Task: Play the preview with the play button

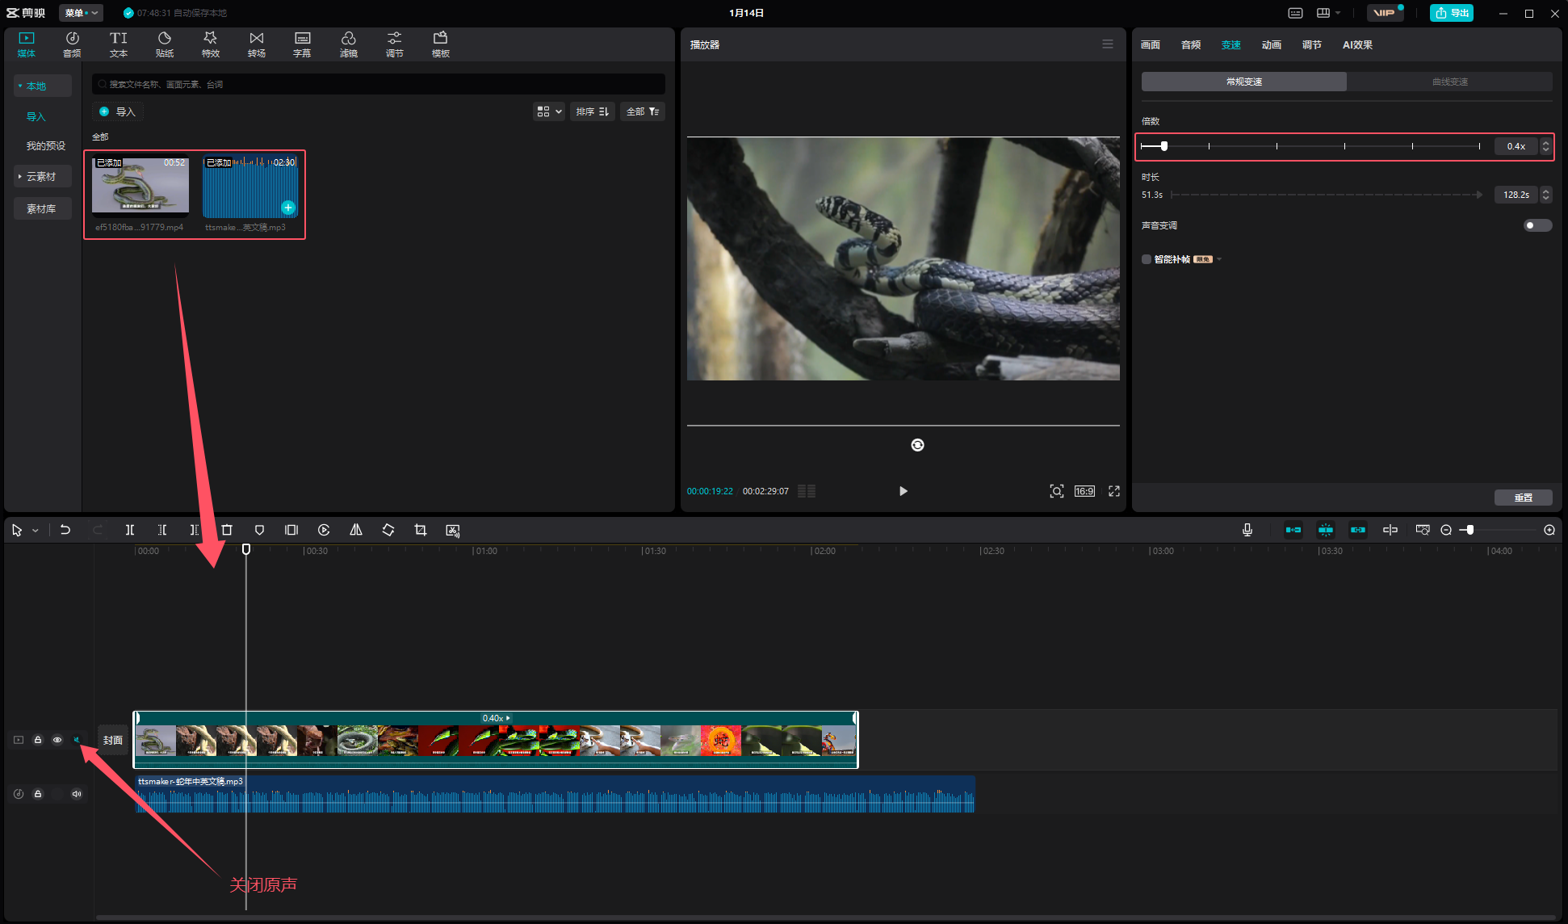Action: click(903, 491)
